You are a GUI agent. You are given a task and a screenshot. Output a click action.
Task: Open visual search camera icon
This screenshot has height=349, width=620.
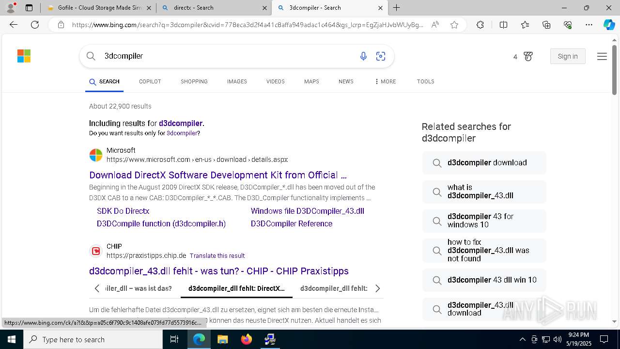[381, 56]
